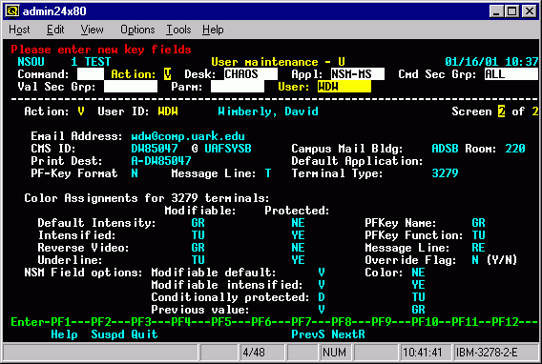Click Conditionally protected option value D
The width and height of the screenshot is (542, 364).
point(322,297)
